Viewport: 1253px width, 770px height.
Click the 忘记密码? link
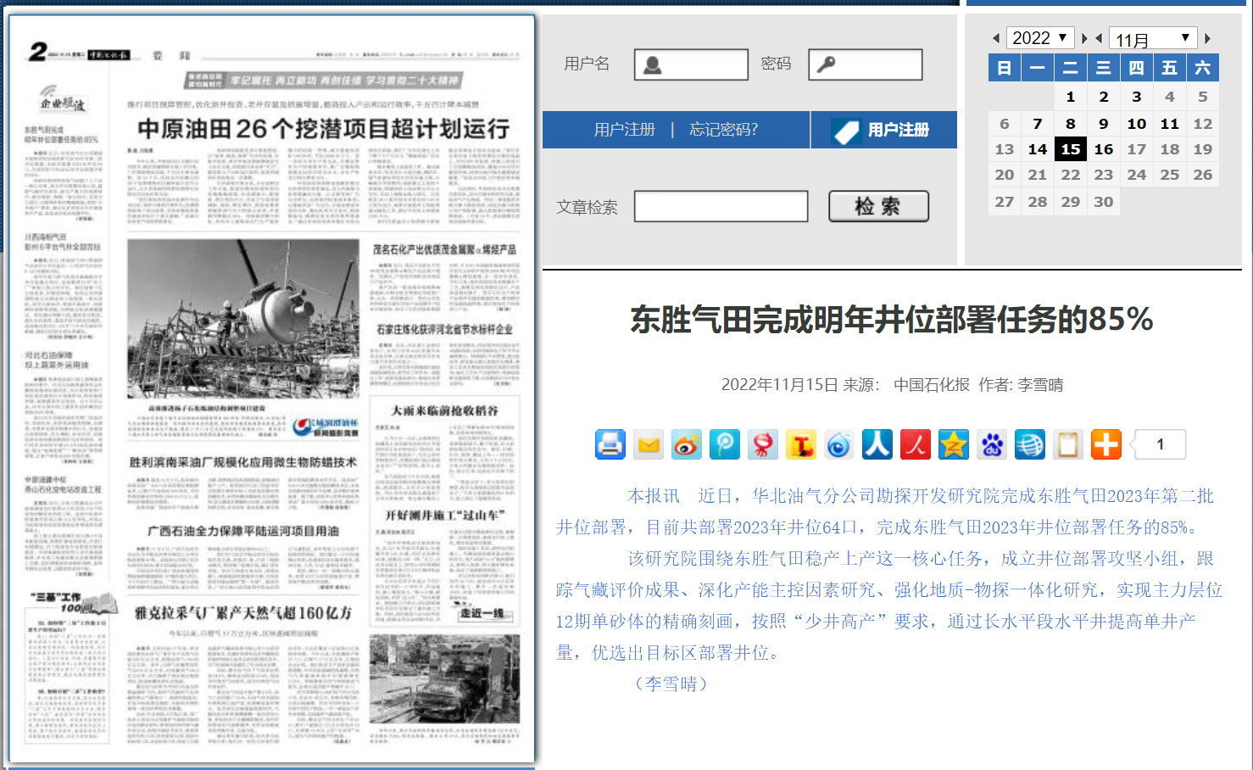(723, 130)
